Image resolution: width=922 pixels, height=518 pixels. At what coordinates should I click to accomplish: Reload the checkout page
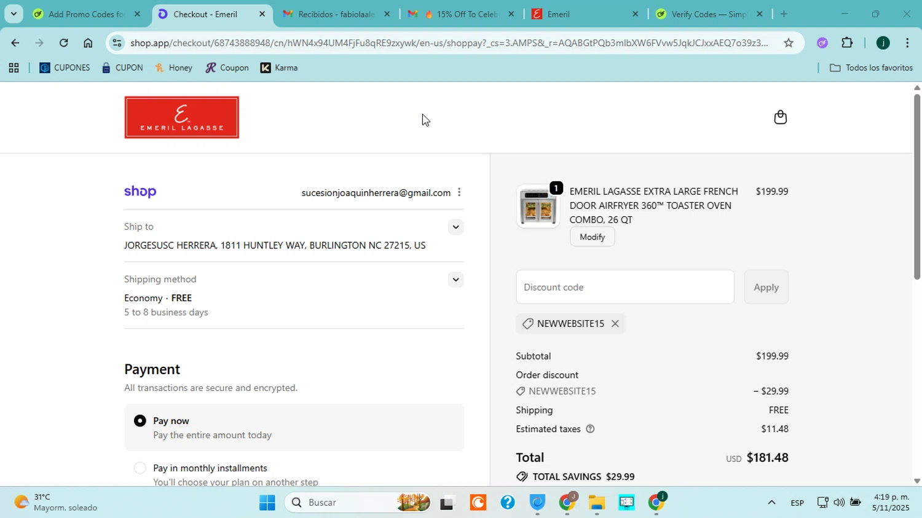[64, 43]
